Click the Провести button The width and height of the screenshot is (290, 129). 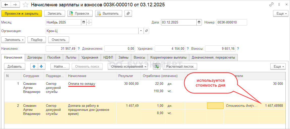point(80,13)
